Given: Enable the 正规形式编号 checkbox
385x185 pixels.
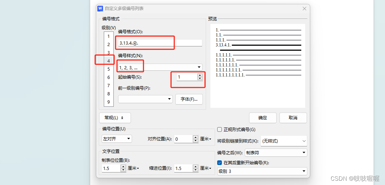Looking at the screenshot, I should 219,130.
